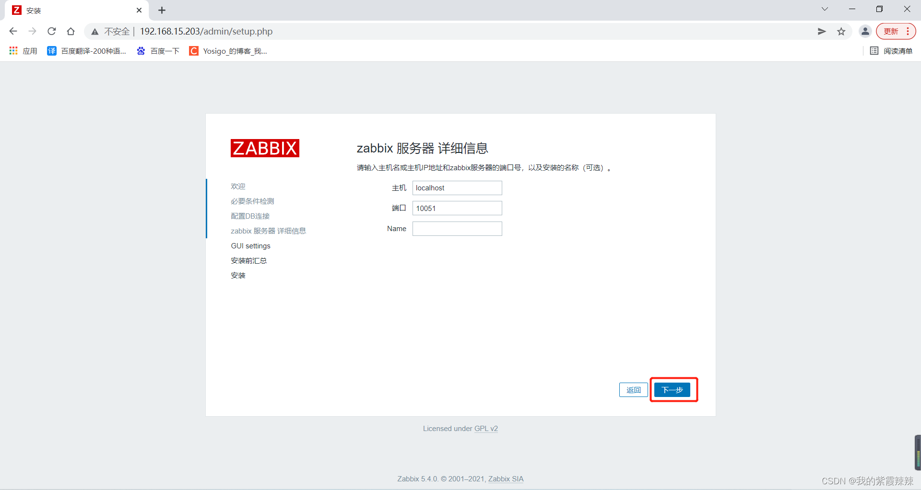
Task: Open the Chrome three-dot menu
Action: point(908,31)
